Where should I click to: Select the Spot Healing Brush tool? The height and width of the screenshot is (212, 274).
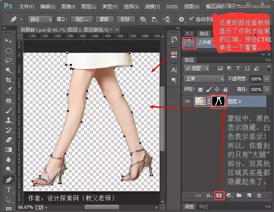pyautogui.click(x=9, y=101)
